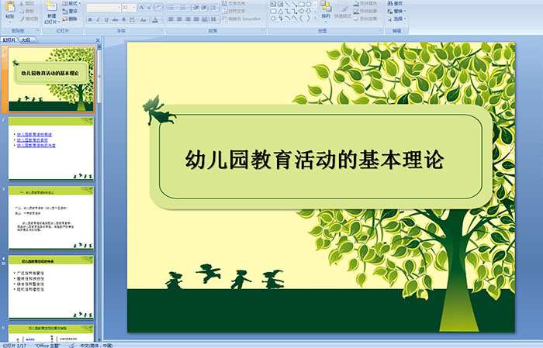Open the 选择 select dropdown

point(396,19)
